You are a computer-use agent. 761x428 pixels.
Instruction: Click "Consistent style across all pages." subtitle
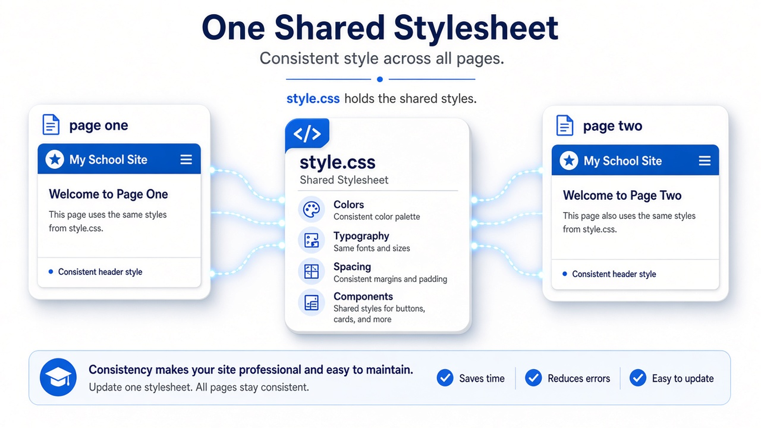[x=381, y=58]
